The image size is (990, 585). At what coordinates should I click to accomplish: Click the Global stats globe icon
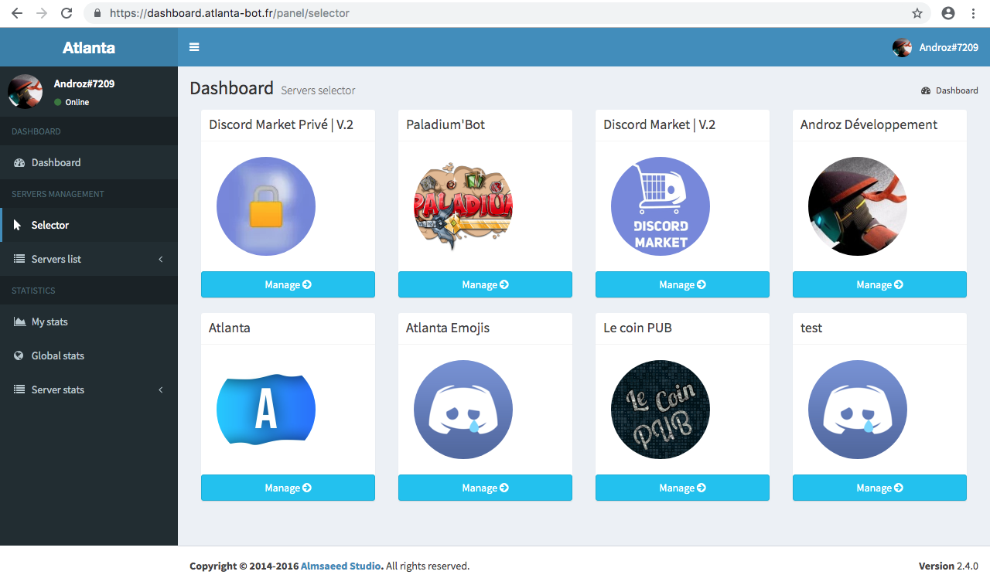(19, 355)
